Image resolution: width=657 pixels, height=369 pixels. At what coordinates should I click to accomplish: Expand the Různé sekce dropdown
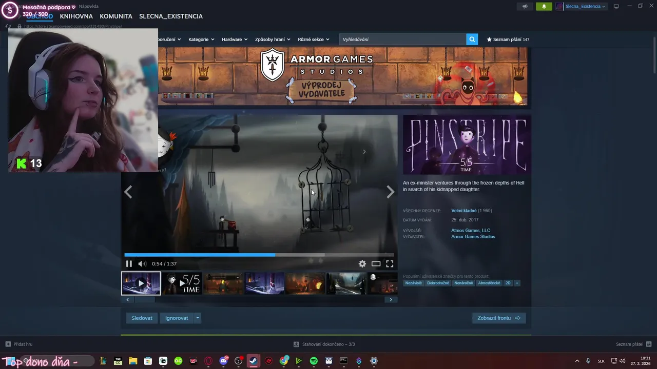313,39
